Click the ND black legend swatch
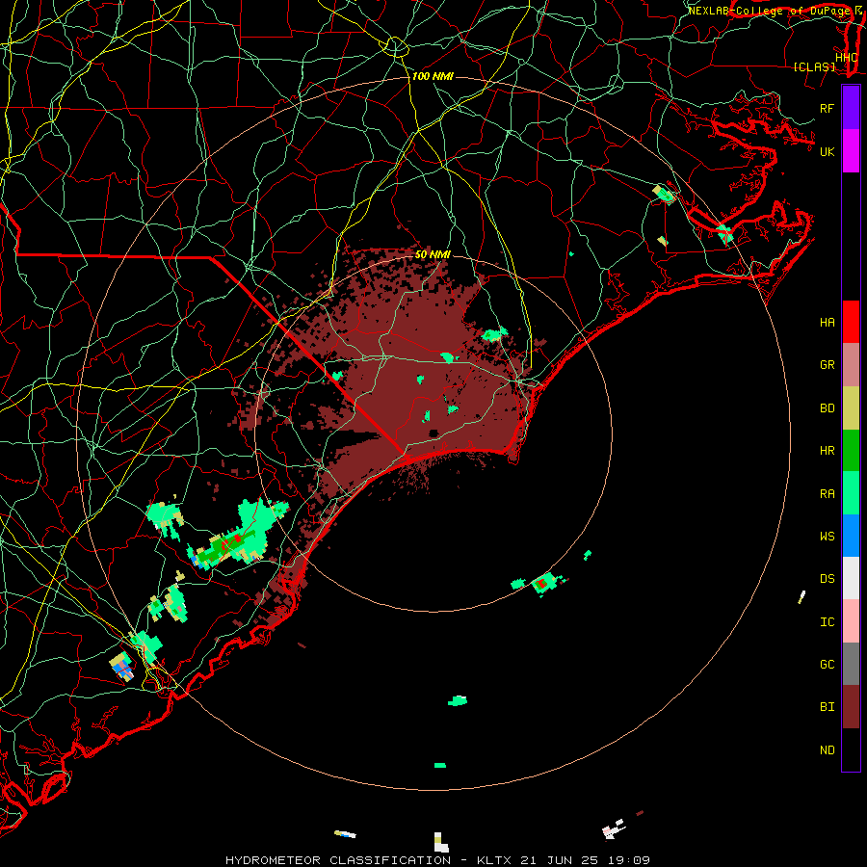The width and height of the screenshot is (867, 867). point(851,749)
